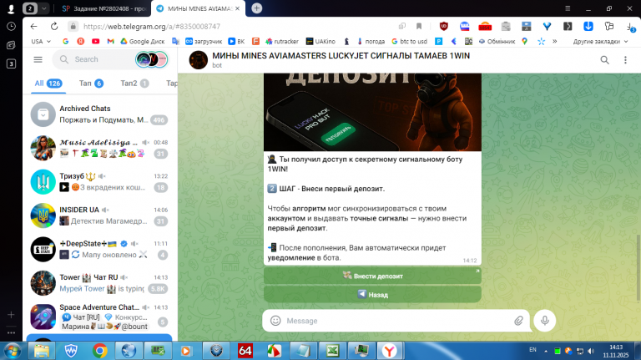Open the browser sidebar profile icon
The height and width of the screenshot is (360, 641).
(11, 8)
